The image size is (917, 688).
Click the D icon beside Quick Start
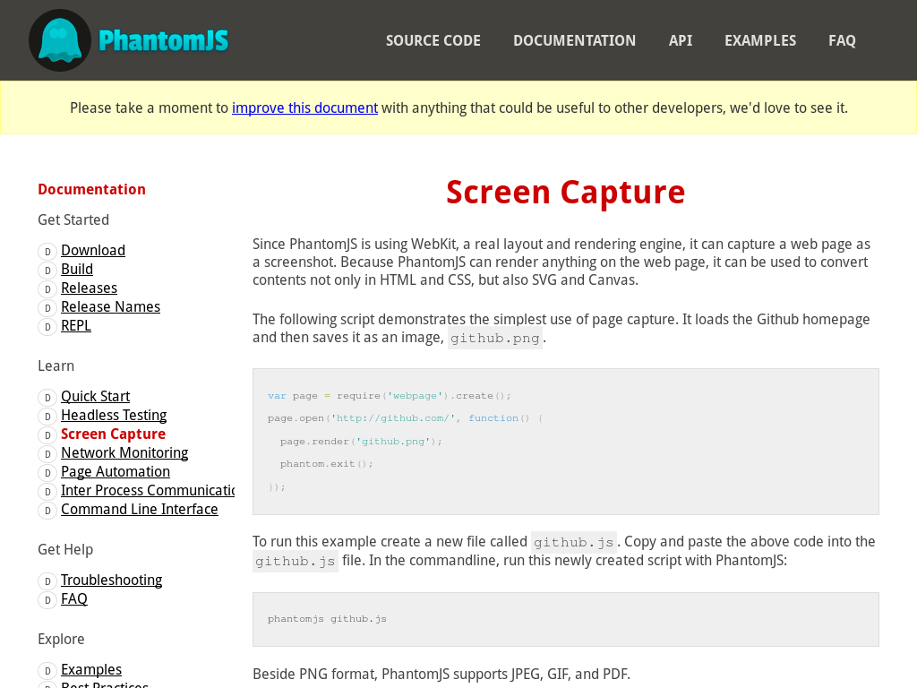(x=47, y=398)
